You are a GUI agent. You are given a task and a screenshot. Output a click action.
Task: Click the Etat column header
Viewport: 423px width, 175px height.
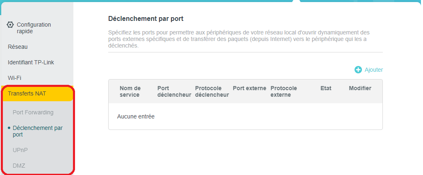(x=326, y=88)
